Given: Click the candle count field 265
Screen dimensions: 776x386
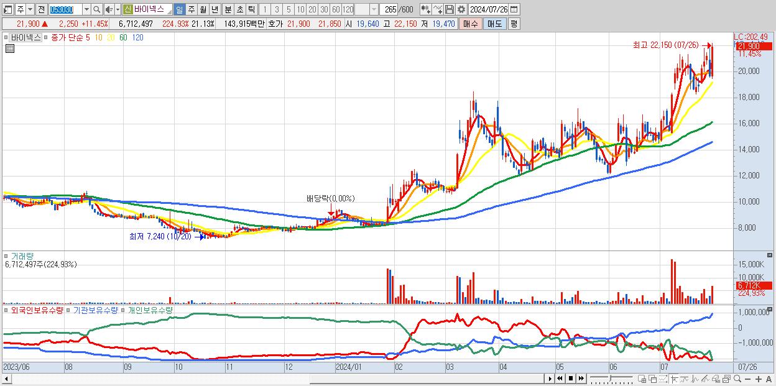Looking at the screenshot, I should tap(389, 9).
